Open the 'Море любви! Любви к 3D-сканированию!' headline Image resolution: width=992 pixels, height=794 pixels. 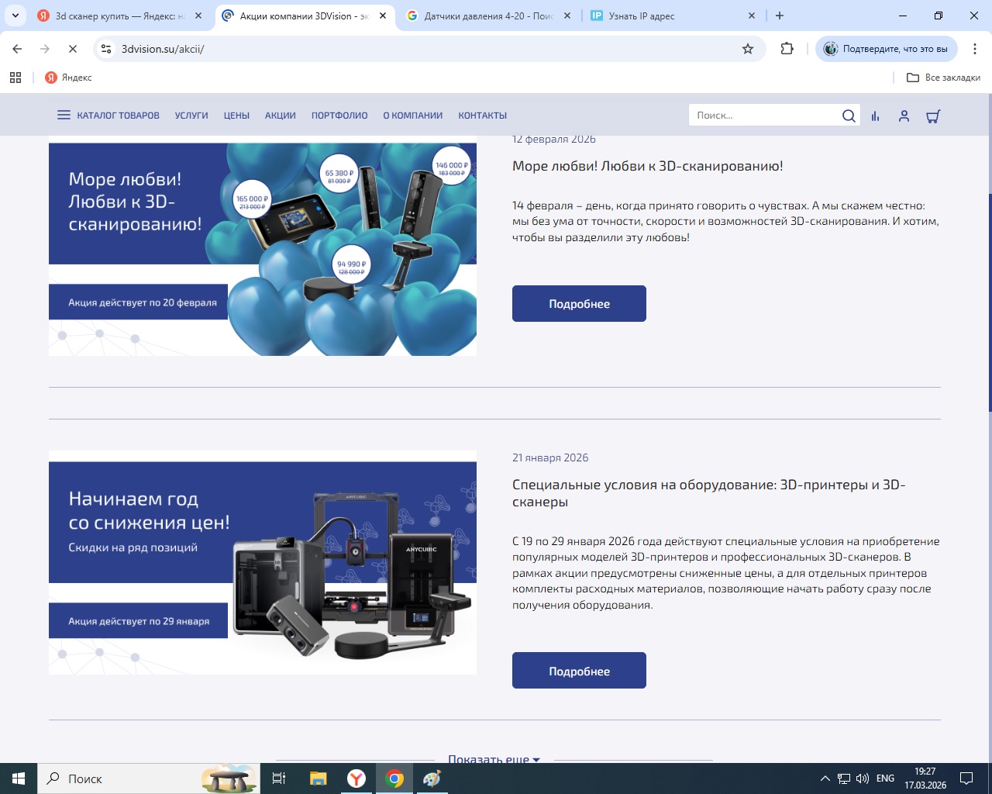click(x=648, y=166)
